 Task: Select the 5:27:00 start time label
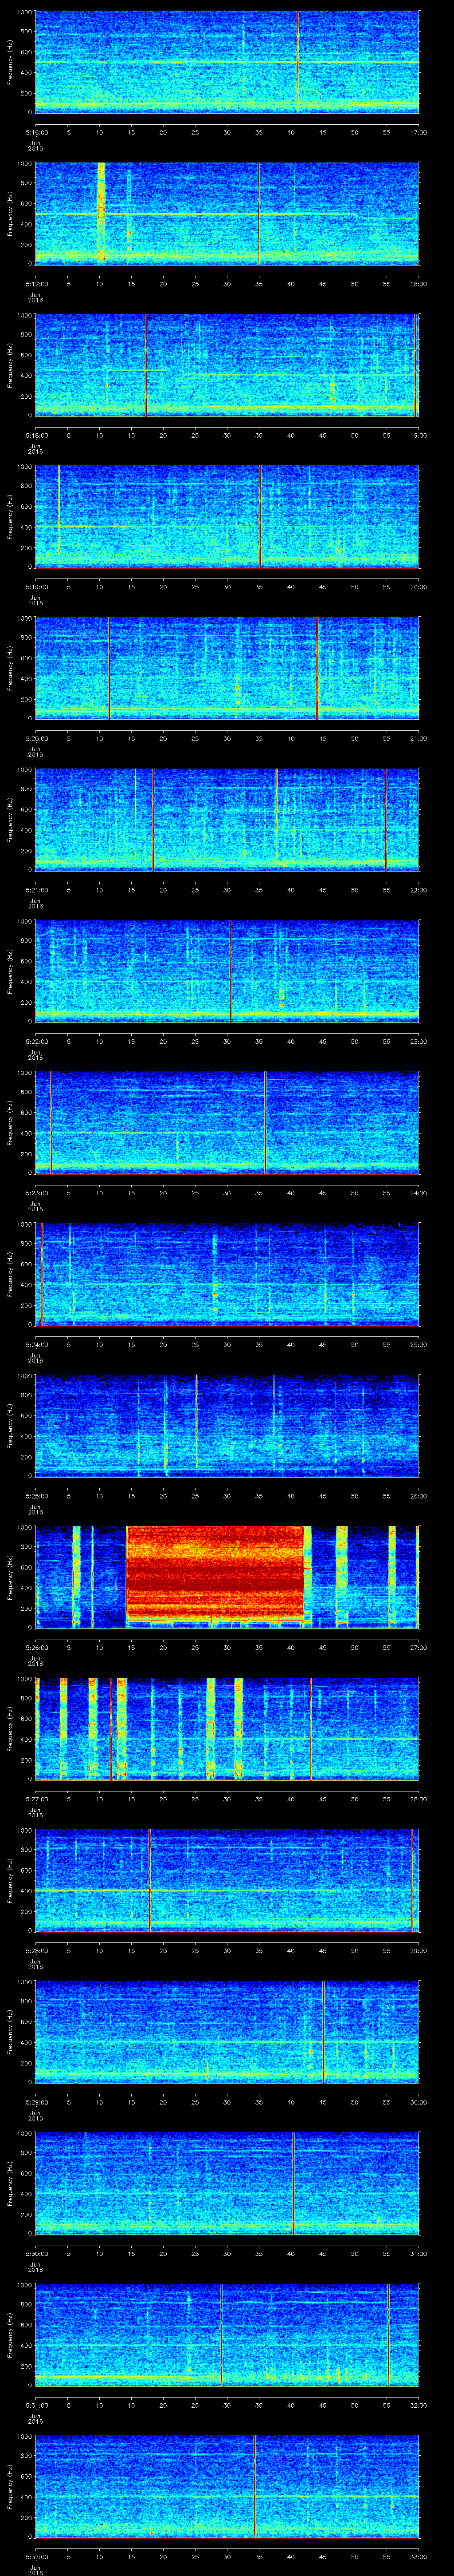[x=36, y=1799]
